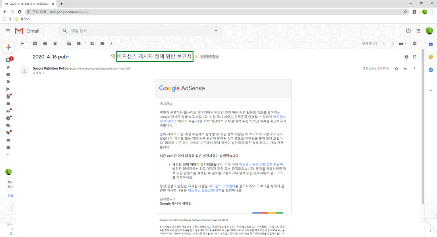Screen dimensions: 437x237
Task: Reply to the Google Publisher Policy email
Action: (x=406, y=68)
